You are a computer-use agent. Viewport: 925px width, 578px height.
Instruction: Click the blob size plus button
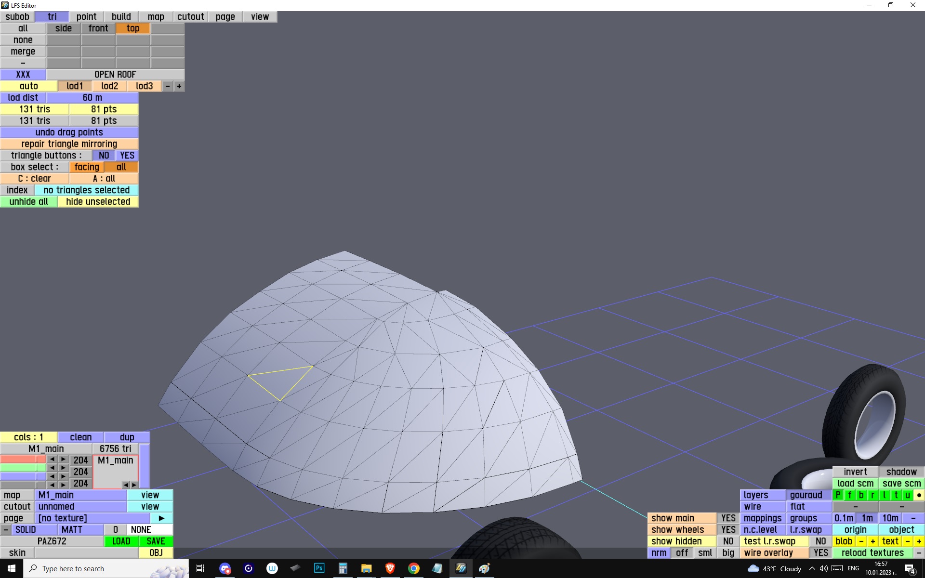coord(872,541)
